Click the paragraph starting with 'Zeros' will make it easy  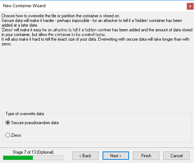97,32
